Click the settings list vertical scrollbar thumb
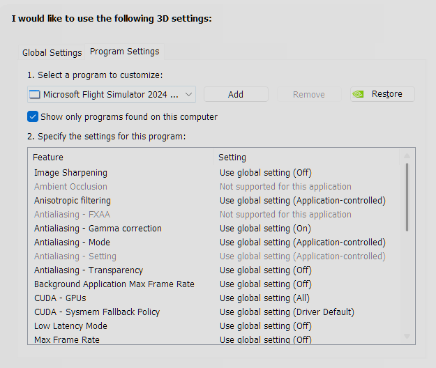Viewport: 436px width, 368px height. [x=407, y=197]
